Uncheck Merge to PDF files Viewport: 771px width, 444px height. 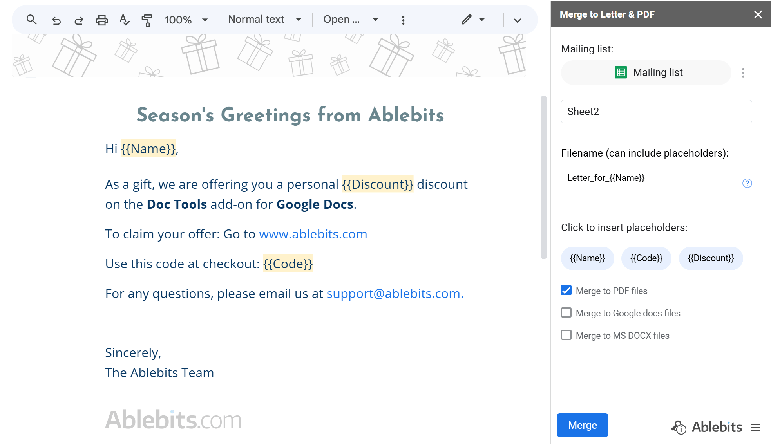coord(566,290)
